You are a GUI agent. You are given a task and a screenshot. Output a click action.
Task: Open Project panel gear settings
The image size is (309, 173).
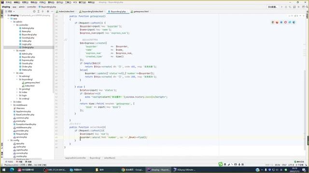tap(48, 12)
